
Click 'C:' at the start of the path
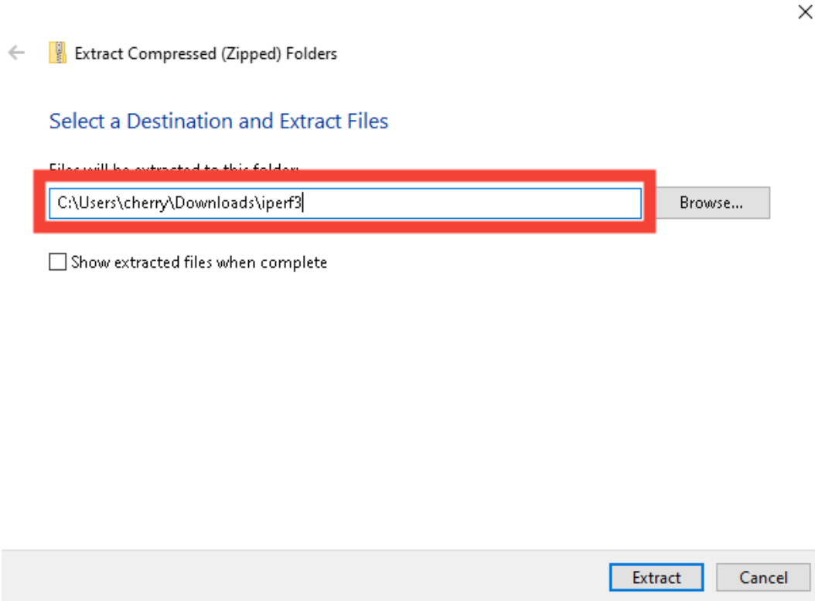63,203
